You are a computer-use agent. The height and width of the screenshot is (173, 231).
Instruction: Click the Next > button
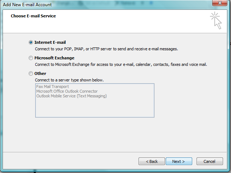(179, 161)
